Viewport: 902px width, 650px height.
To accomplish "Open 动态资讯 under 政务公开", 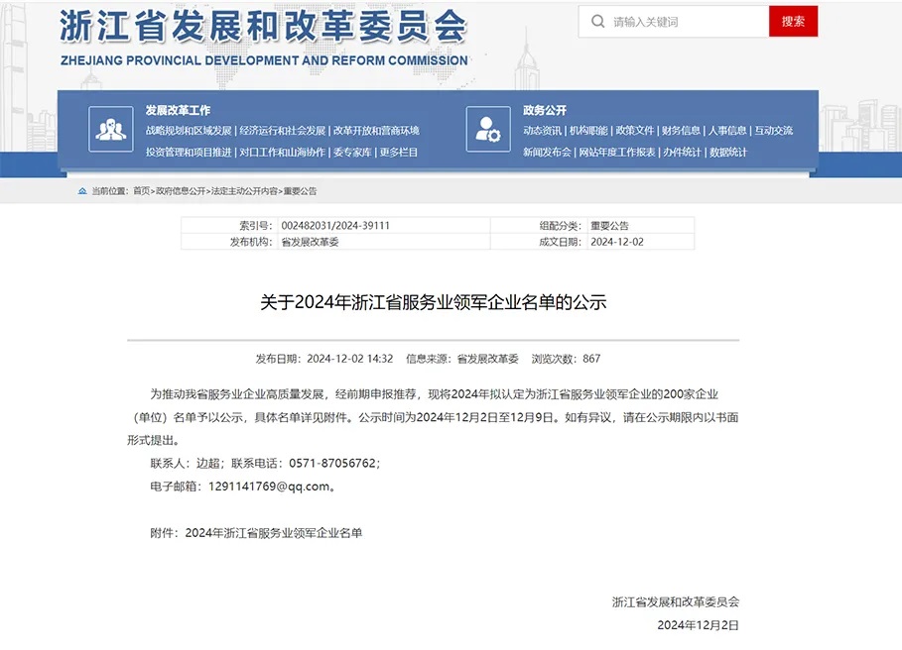I will point(543,131).
